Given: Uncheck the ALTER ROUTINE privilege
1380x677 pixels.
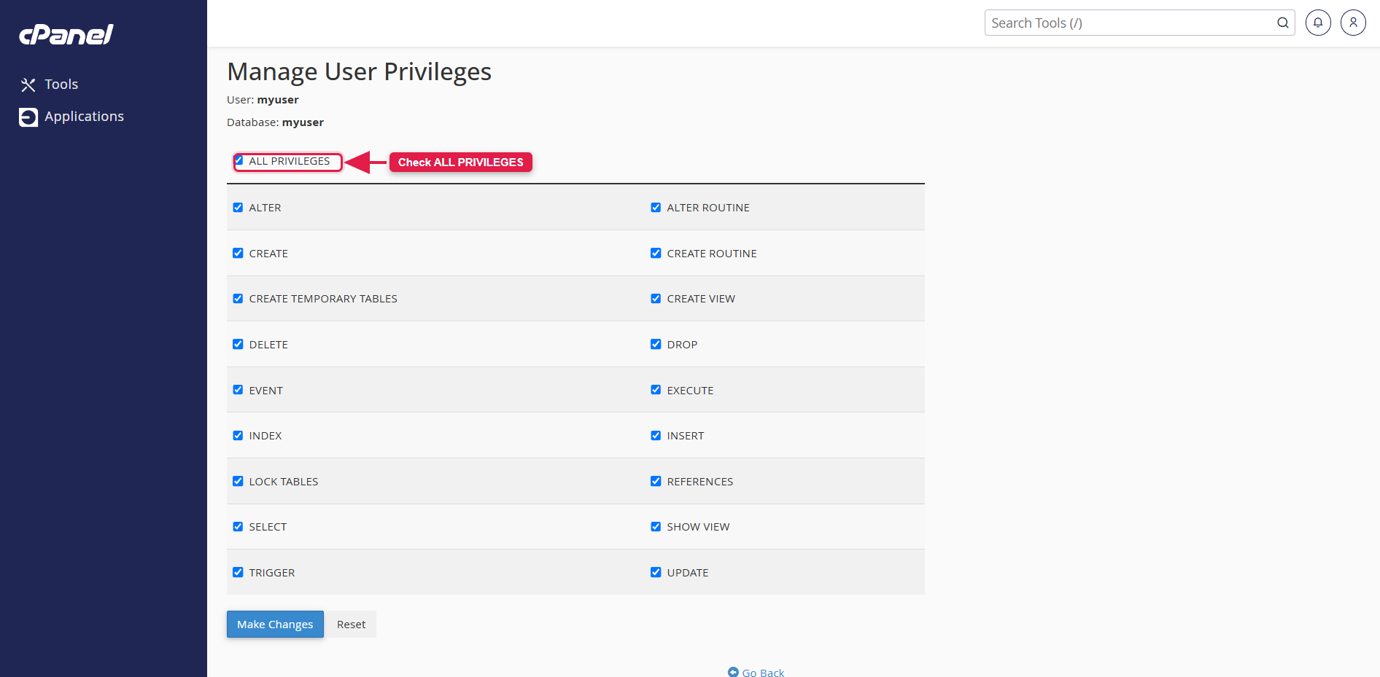Looking at the screenshot, I should [x=656, y=208].
